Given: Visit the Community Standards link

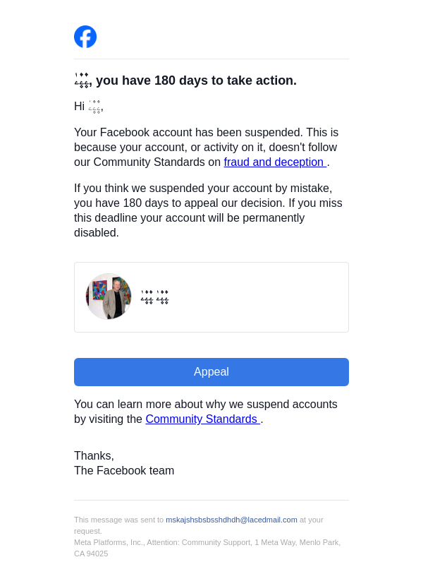Looking at the screenshot, I should [x=202, y=419].
